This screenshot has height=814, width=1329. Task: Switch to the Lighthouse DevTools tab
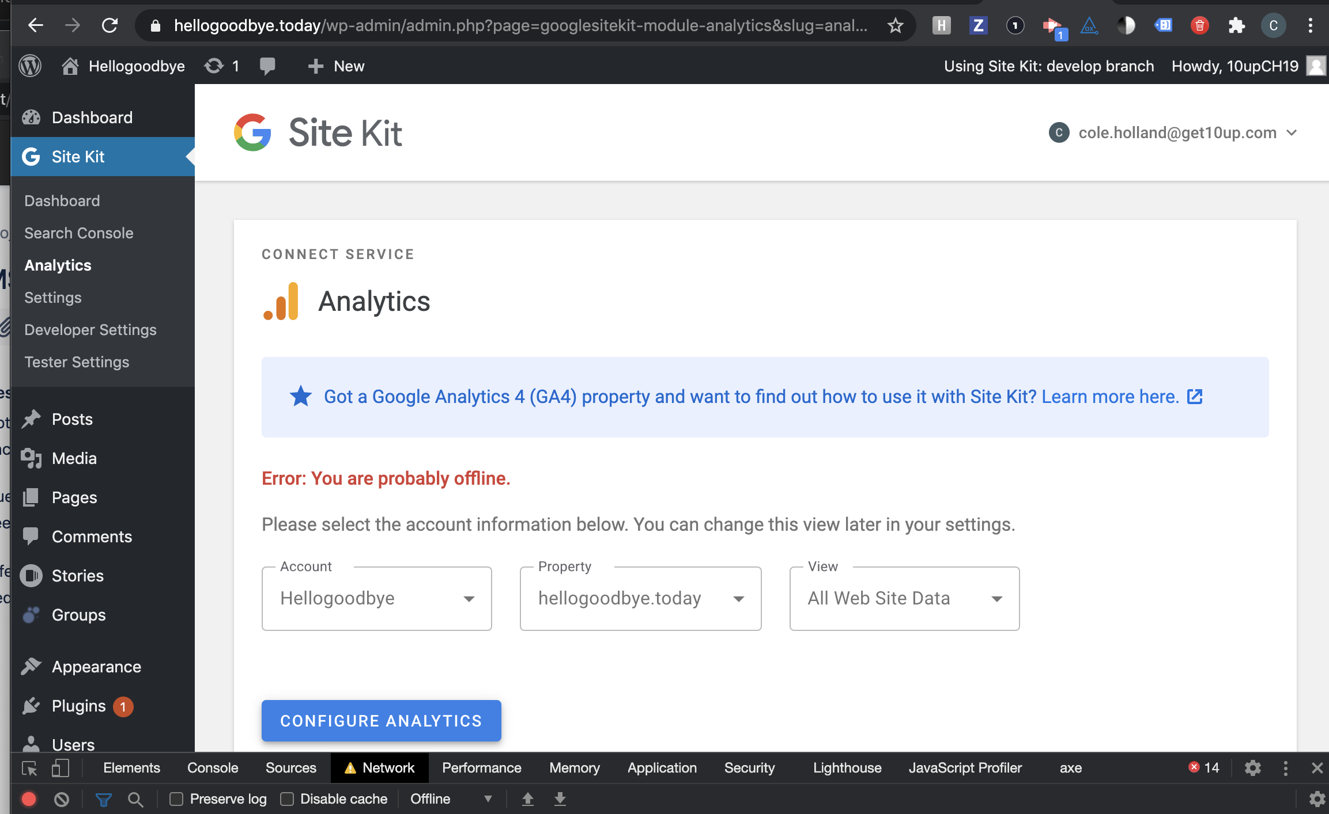[x=847, y=768]
